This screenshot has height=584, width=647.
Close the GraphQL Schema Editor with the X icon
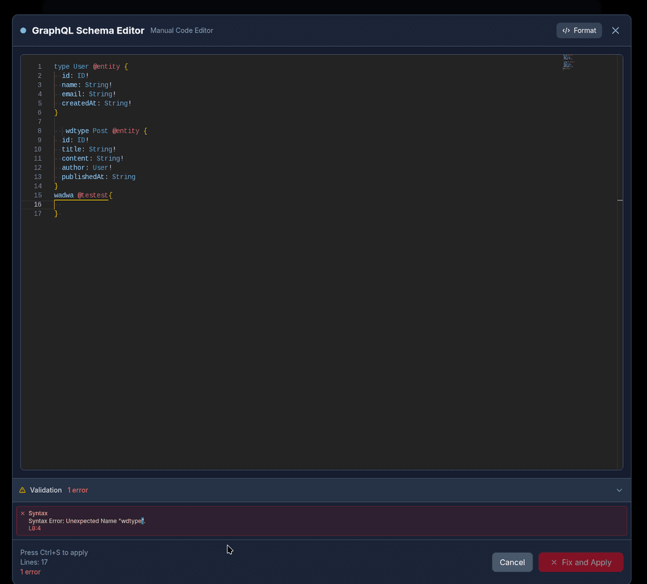pos(615,30)
